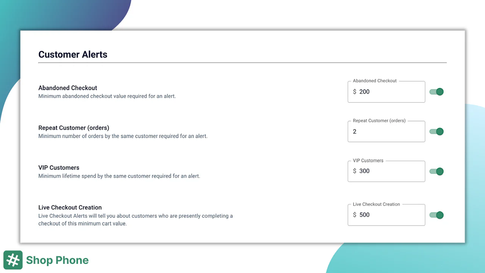Viewport: 485px width, 273px height.
Task: Click the VIP Customers setting title
Action: click(x=59, y=168)
